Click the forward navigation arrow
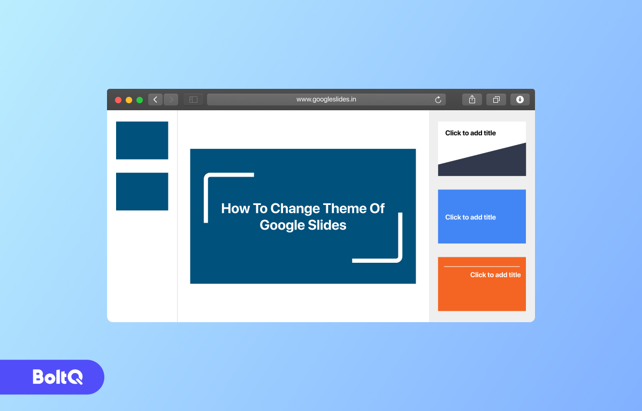This screenshot has width=642, height=411. coord(171,99)
